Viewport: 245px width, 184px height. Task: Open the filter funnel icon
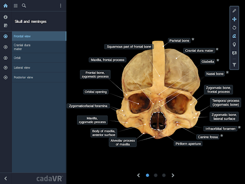tap(234, 65)
